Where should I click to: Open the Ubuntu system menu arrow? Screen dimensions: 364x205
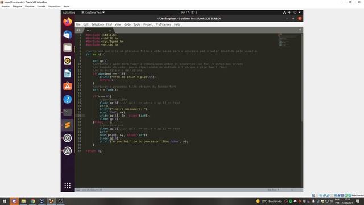tap(300, 13)
